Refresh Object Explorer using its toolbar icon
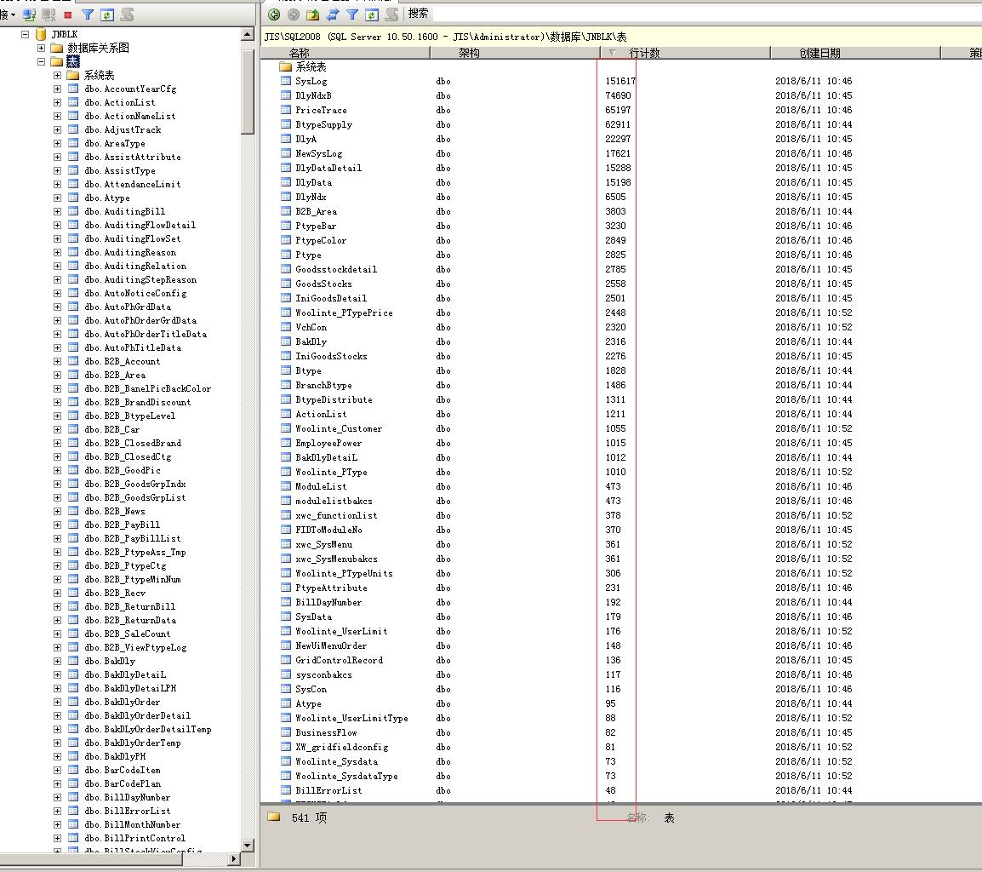Viewport: 982px width, 872px height. [x=107, y=14]
